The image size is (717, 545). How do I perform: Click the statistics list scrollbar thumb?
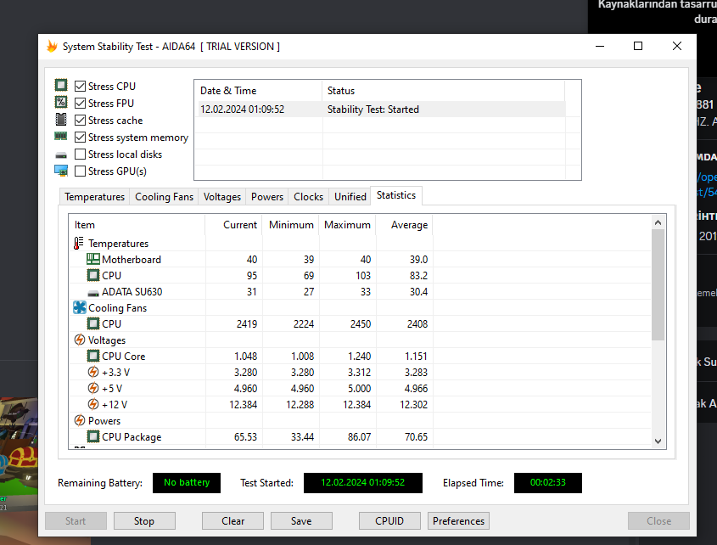click(x=658, y=285)
